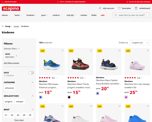This screenshot has height=122, width=152.
Task: Open Skechers Skech Tracks jongens title
Action: click(x=80, y=86)
